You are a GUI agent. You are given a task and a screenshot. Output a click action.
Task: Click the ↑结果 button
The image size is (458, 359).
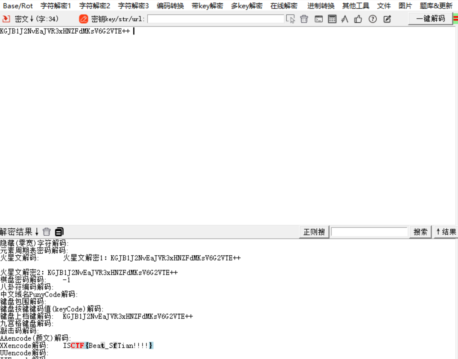[x=446, y=232]
